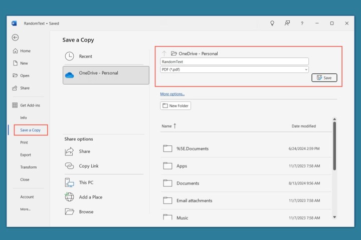Click the New Folder button
This screenshot has width=361, height=240.
coord(175,106)
